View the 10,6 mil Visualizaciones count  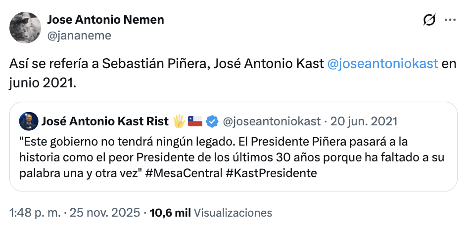tap(211, 213)
